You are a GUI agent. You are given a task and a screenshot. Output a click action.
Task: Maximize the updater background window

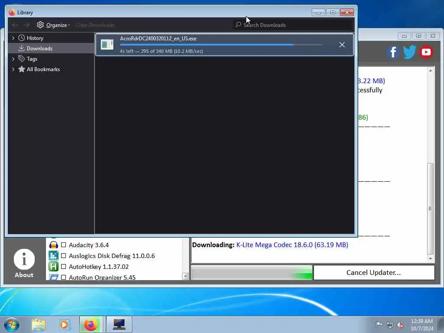tap(418, 36)
